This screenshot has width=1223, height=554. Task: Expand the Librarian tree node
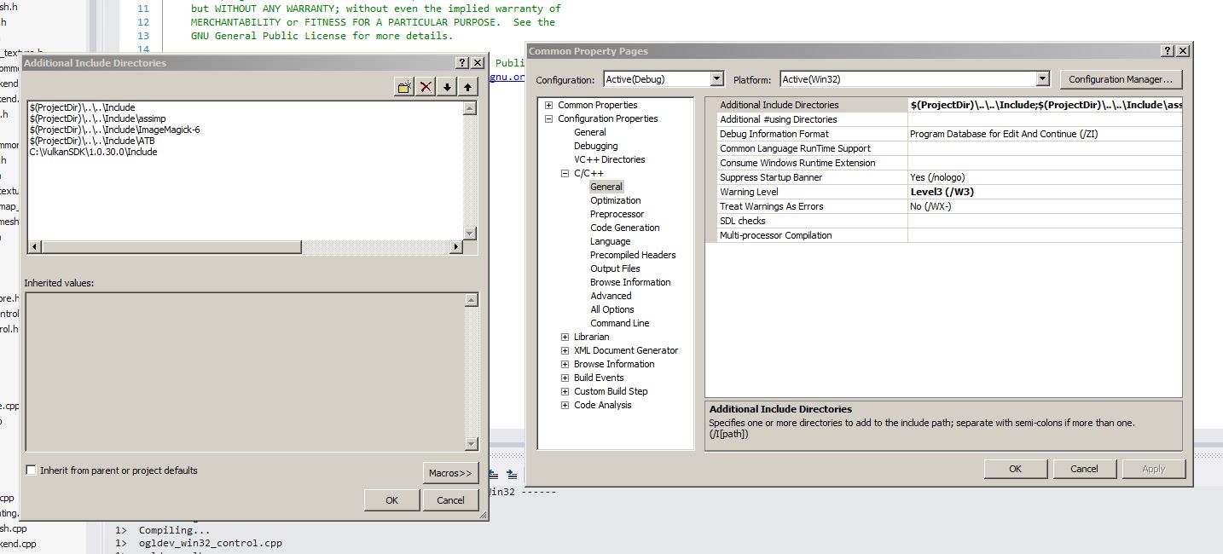coord(565,338)
